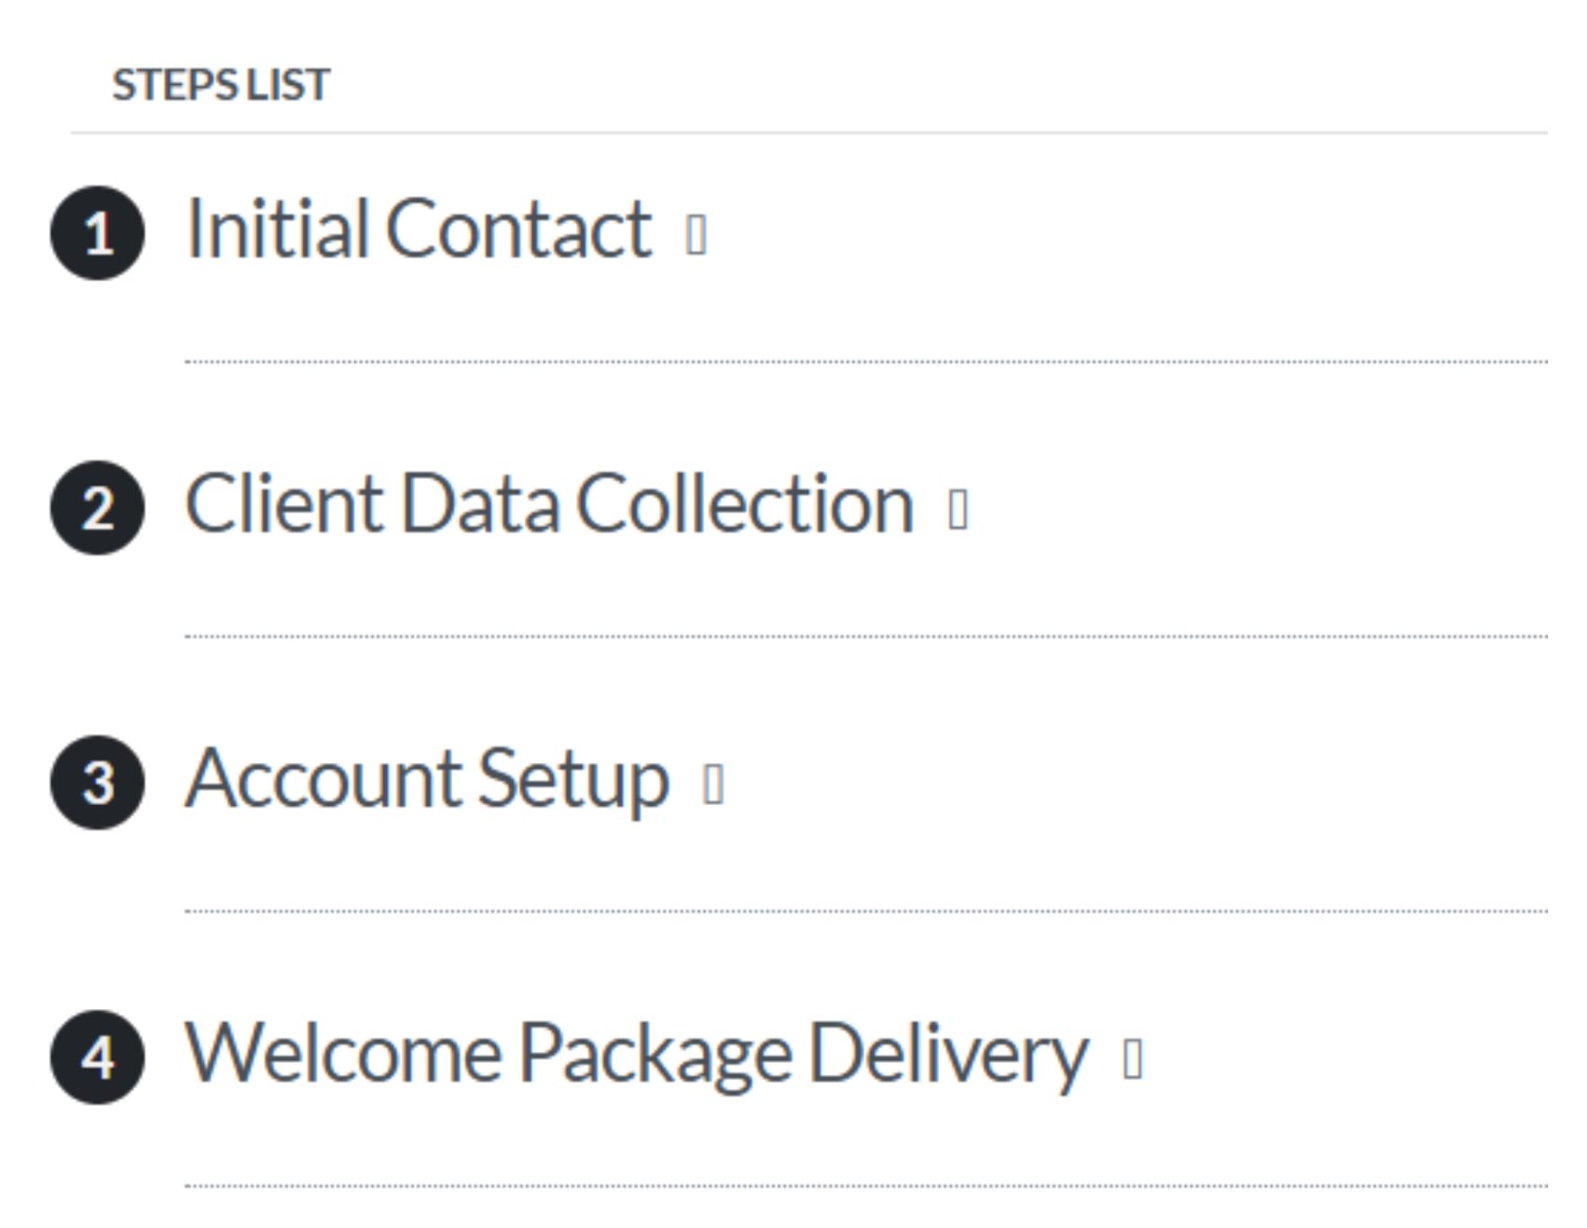Open the Welcome Package Delivery step title

tap(637, 1055)
